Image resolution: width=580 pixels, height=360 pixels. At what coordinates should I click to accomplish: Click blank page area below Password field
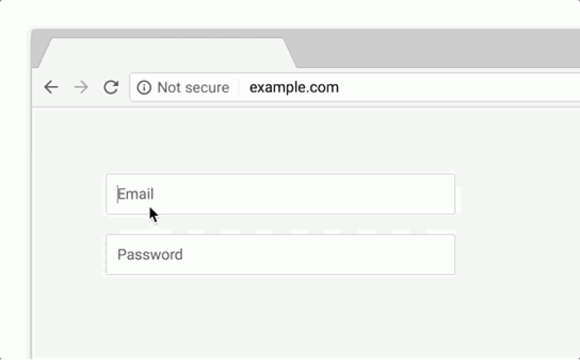pos(280,318)
